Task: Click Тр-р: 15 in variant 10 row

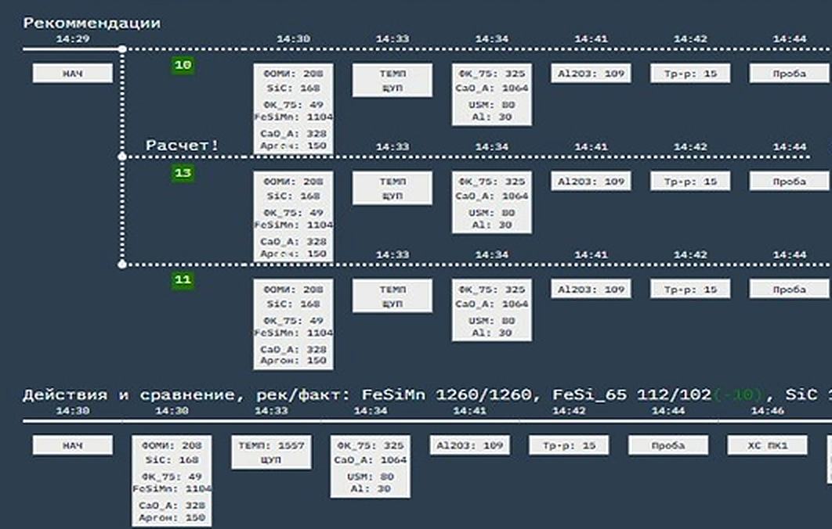Action: 690,73
